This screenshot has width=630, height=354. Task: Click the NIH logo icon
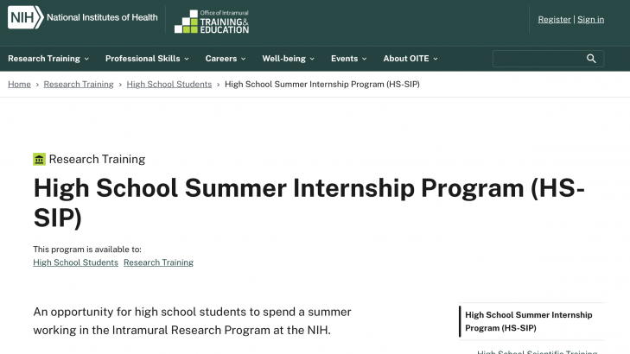[x=25, y=16]
